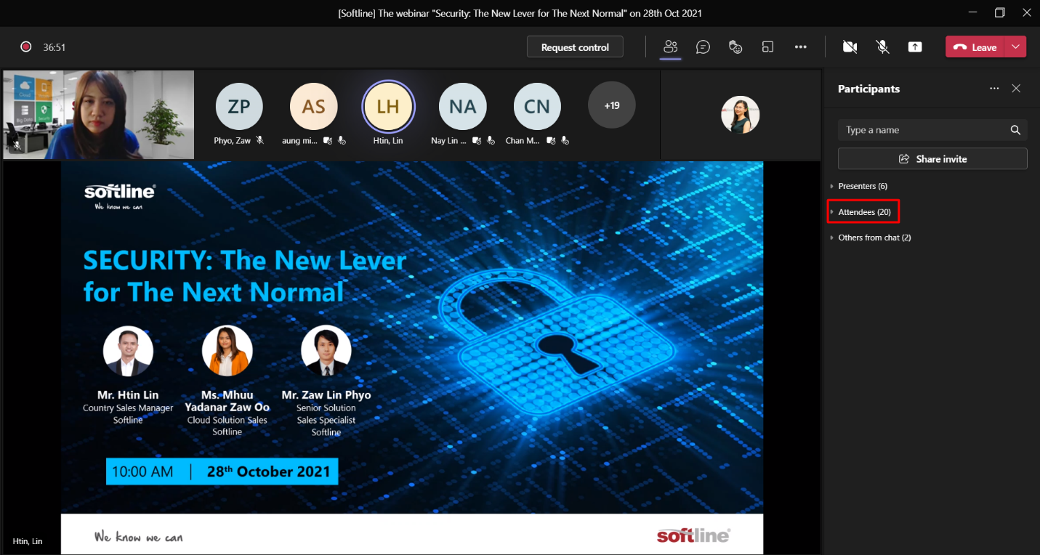1040x555 pixels.
Task: Close the Participants panel
Action: click(1016, 89)
